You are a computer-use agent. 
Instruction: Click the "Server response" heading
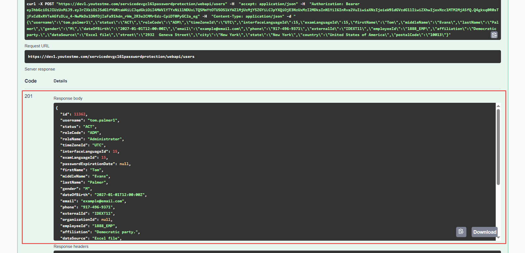pos(40,69)
